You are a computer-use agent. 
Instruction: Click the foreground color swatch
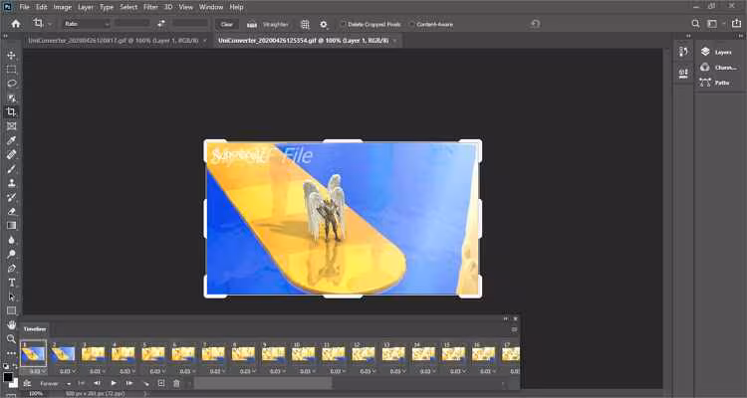(x=8, y=377)
